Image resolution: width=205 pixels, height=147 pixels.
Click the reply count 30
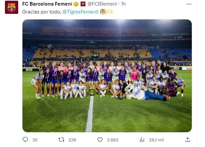tap(35, 140)
